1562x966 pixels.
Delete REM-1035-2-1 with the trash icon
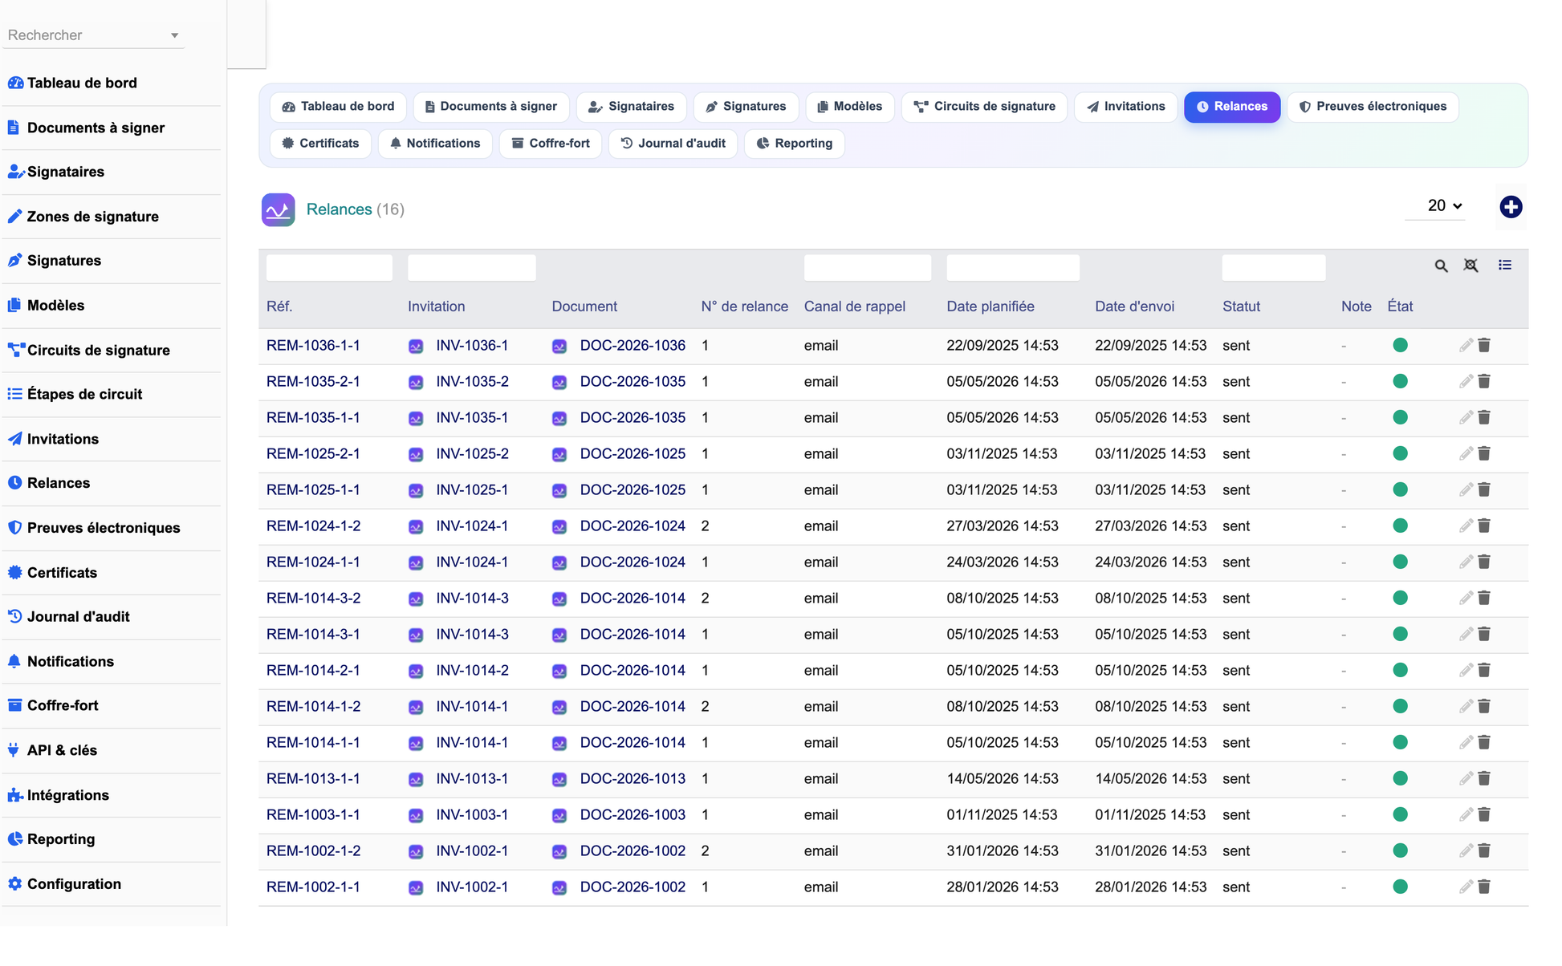click(x=1484, y=381)
